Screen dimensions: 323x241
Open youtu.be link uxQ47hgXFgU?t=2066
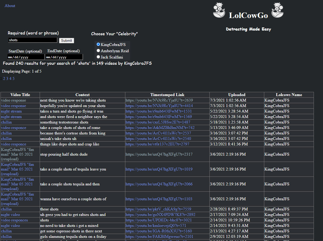[159, 184]
